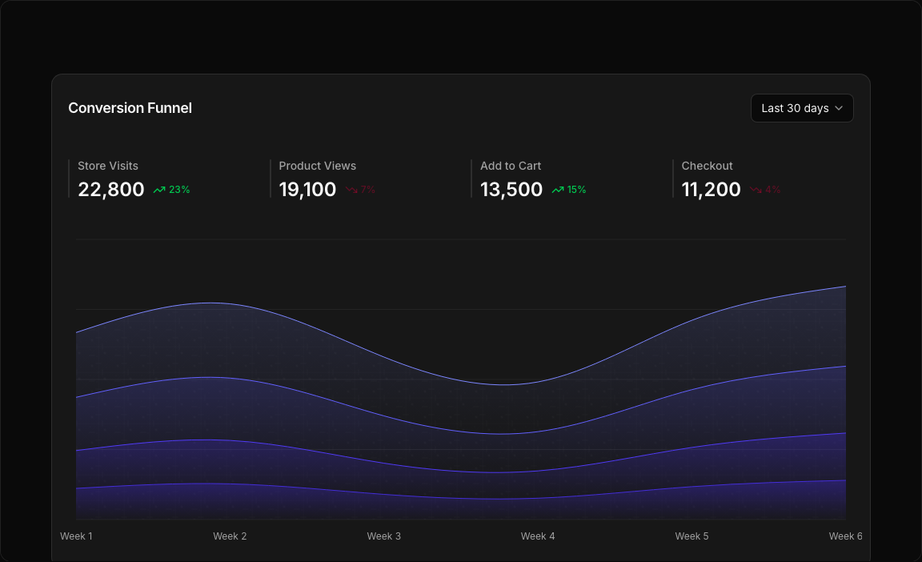Click the 13,500 add to cart value

(511, 190)
